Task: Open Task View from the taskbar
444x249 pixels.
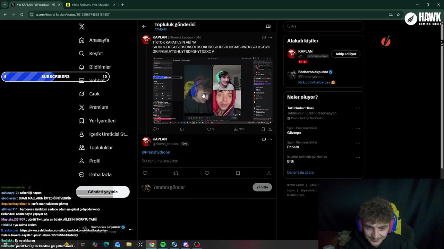Action: click(x=83, y=245)
